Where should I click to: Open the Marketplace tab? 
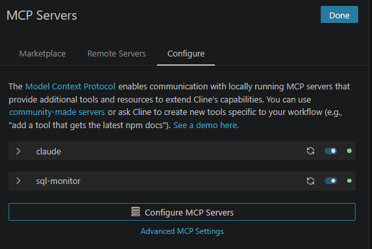tap(42, 54)
